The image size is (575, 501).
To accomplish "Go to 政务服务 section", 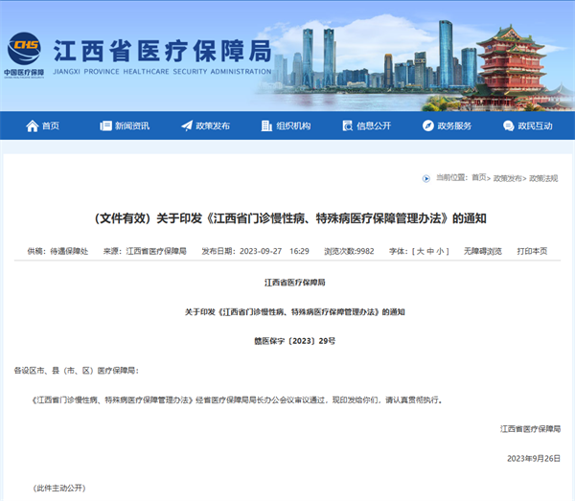I will pyautogui.click(x=454, y=125).
